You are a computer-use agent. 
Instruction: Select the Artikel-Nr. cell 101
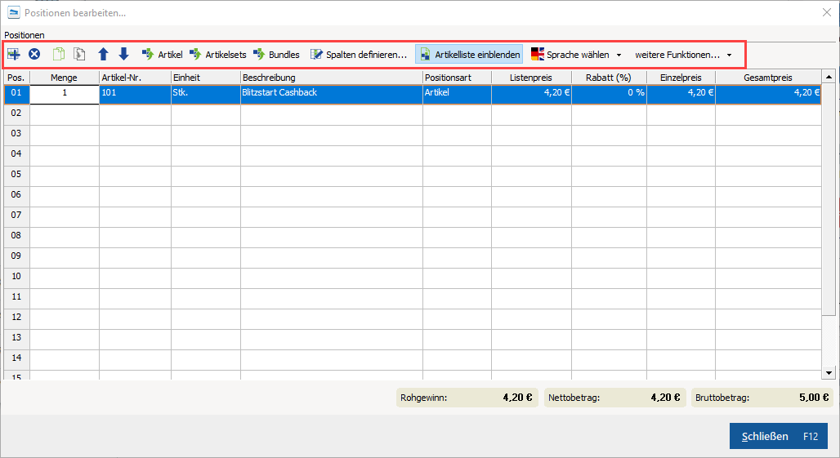click(x=135, y=95)
